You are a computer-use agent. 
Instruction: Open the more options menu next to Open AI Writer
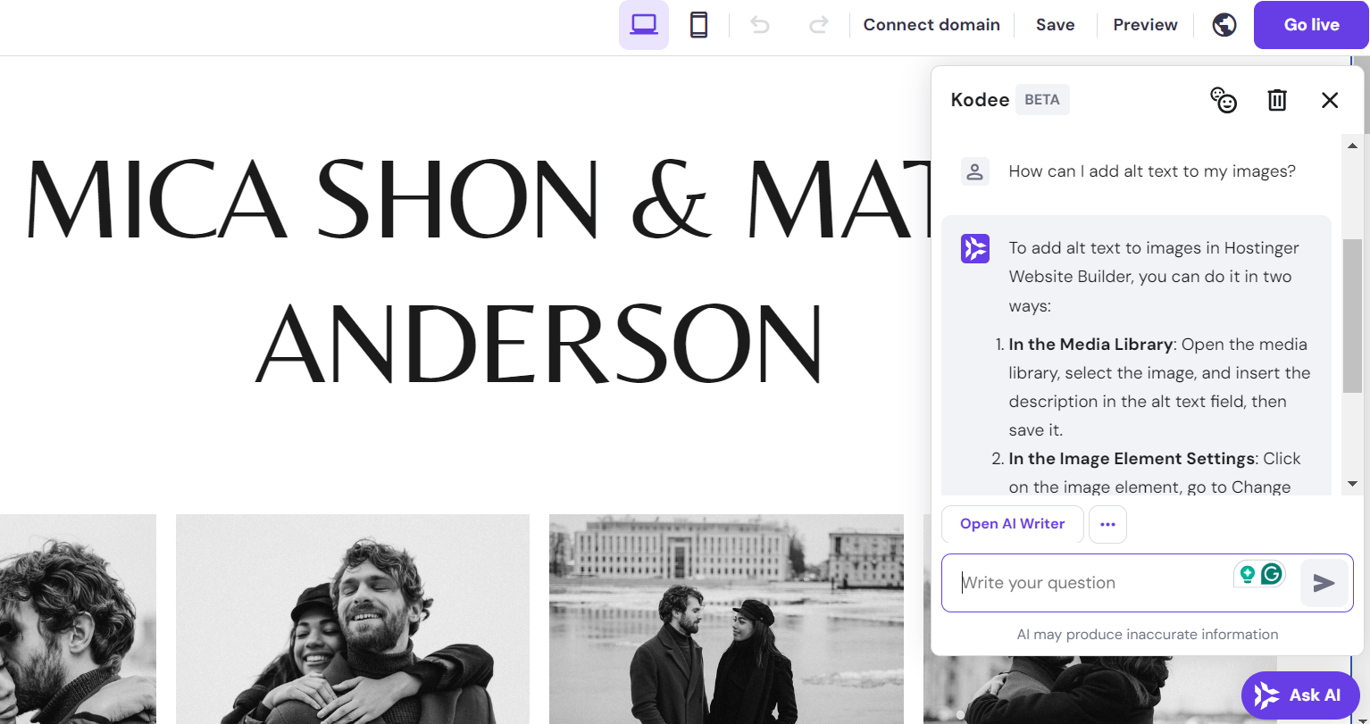pyautogui.click(x=1107, y=524)
